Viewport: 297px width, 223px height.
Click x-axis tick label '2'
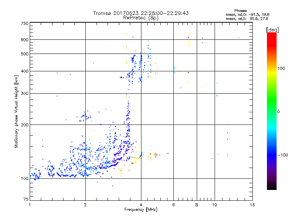pyautogui.click(x=85, y=205)
